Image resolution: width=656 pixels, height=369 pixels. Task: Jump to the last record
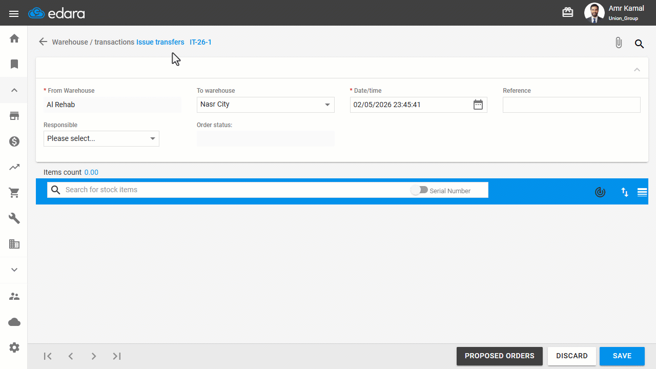tap(117, 356)
